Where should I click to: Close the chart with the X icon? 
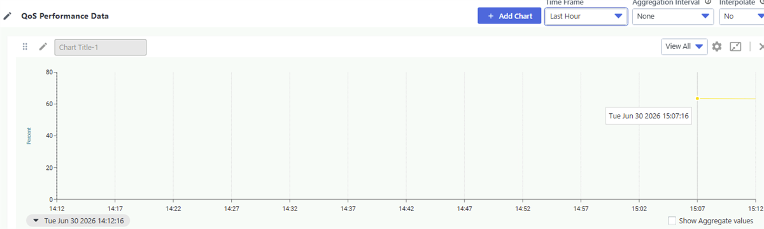pyautogui.click(x=761, y=46)
